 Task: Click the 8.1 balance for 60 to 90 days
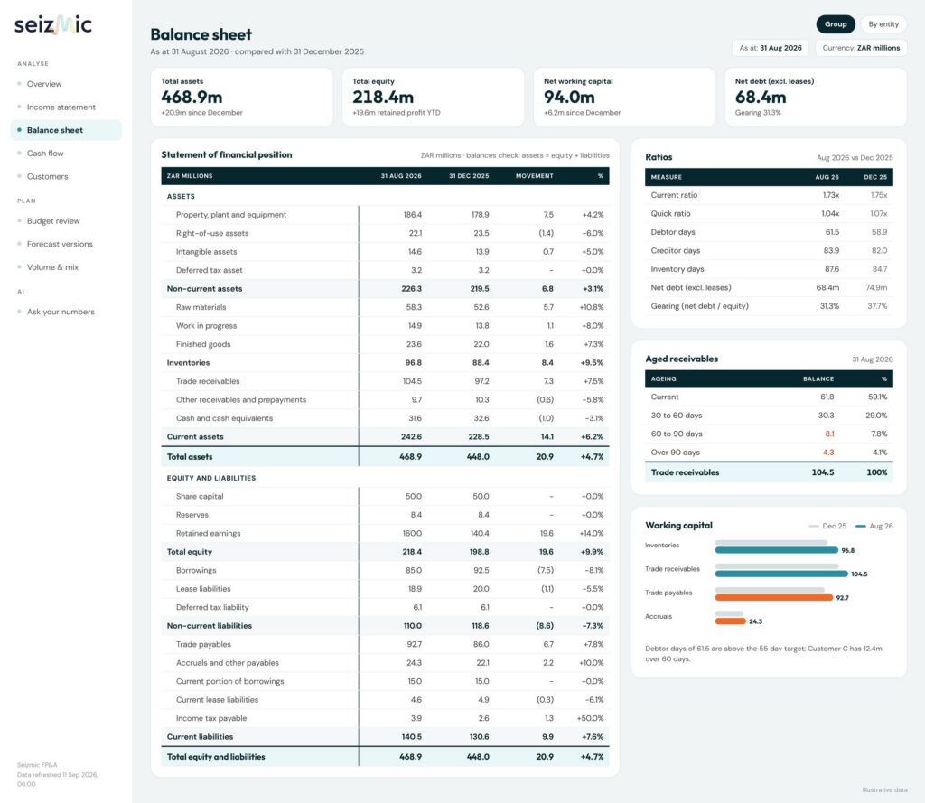click(x=829, y=434)
